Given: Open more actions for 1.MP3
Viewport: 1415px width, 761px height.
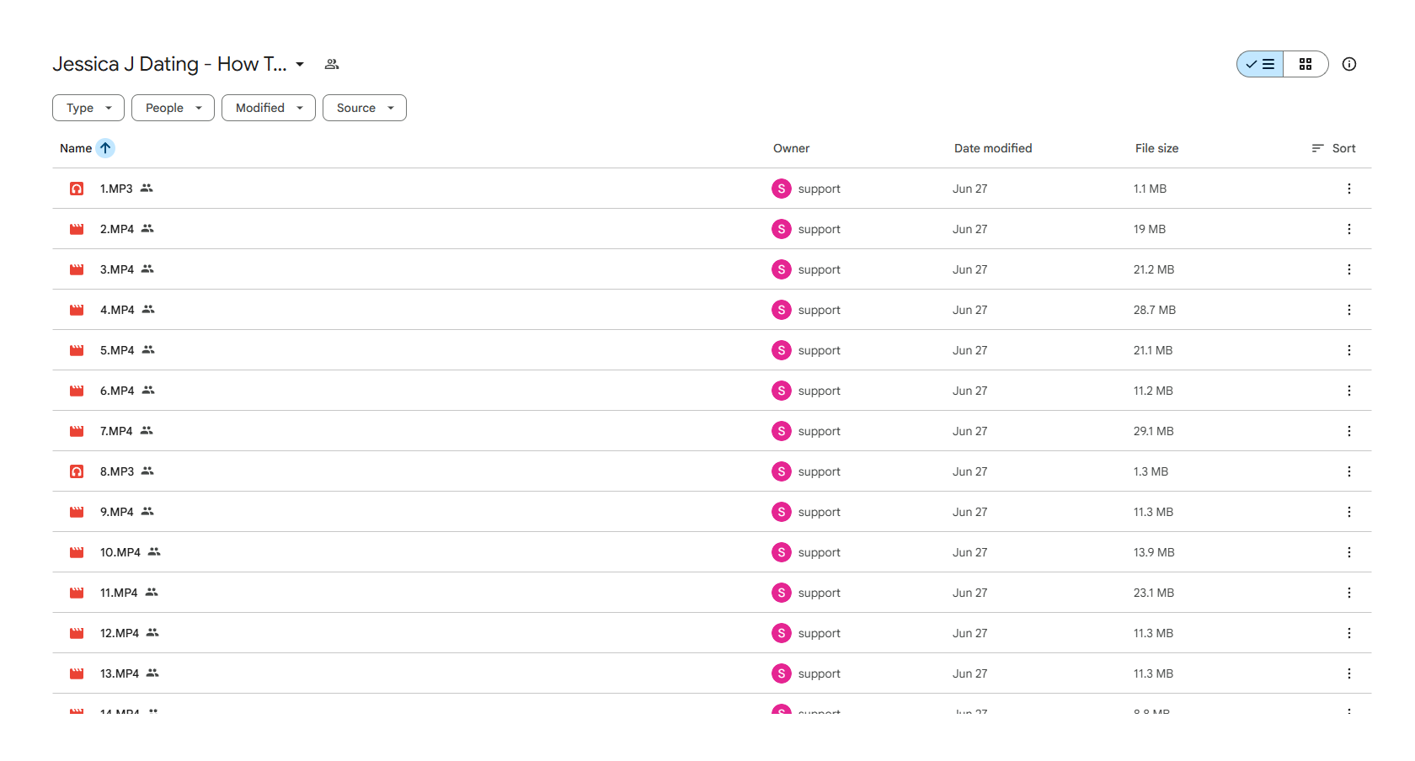Looking at the screenshot, I should click(1349, 189).
